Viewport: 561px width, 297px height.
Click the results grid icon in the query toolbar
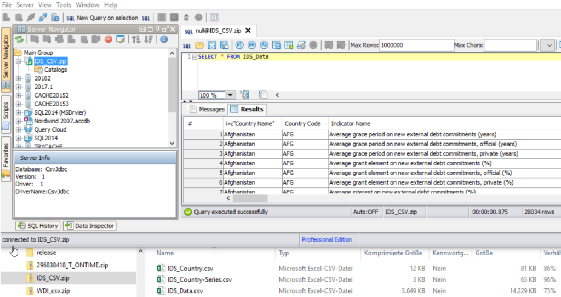tap(277, 45)
